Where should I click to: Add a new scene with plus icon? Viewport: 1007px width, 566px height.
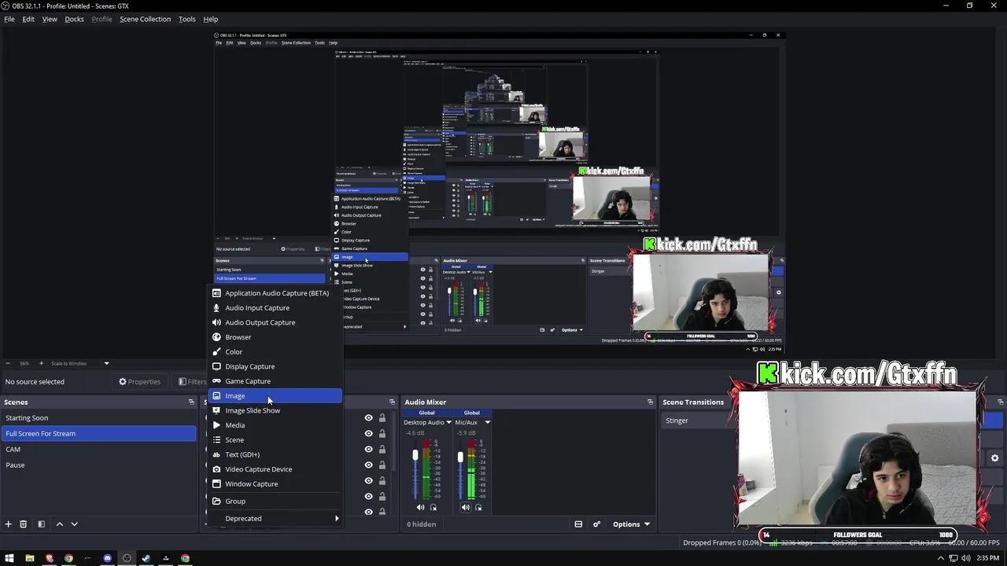[x=9, y=524]
